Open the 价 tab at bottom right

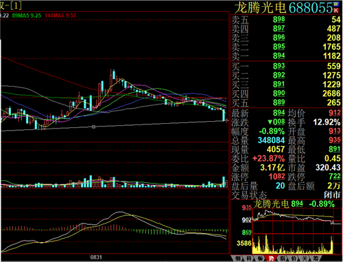click(x=294, y=259)
